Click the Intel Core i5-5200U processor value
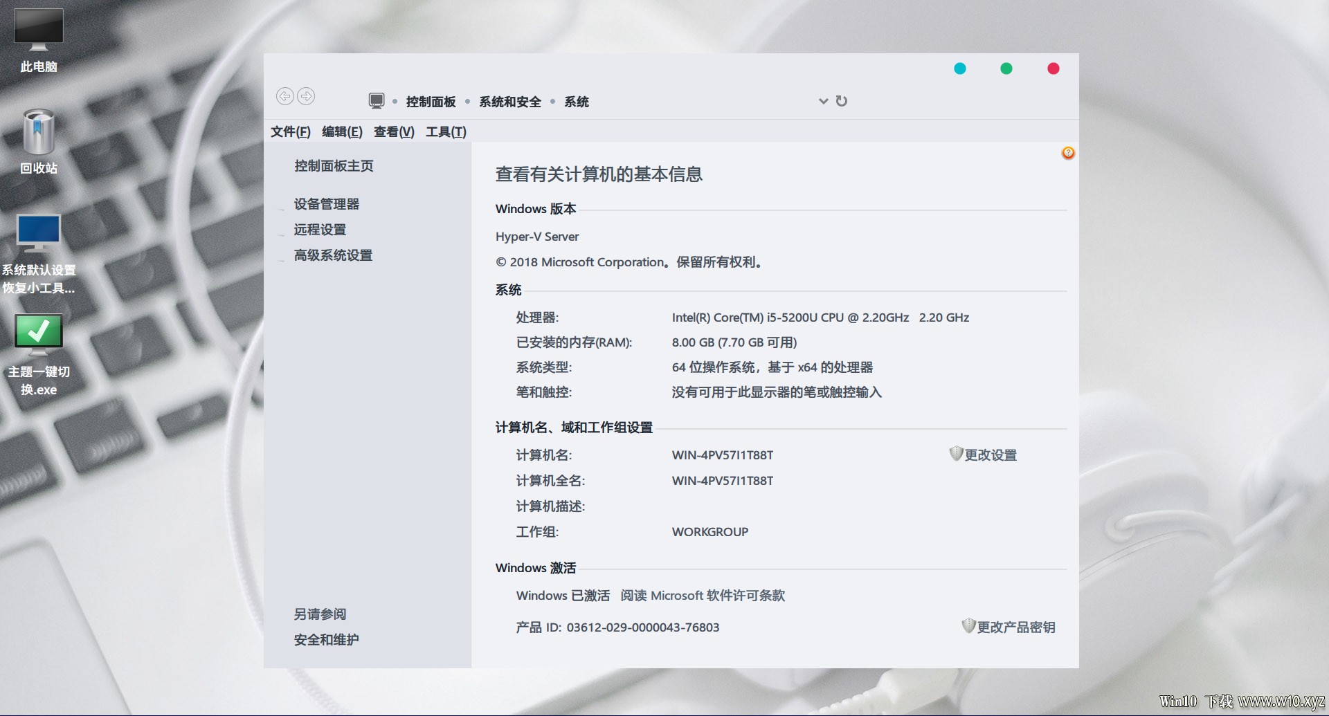The width and height of the screenshot is (1329, 716). (820, 318)
